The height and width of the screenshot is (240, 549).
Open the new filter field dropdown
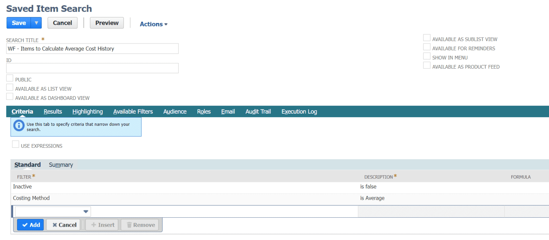86,212
